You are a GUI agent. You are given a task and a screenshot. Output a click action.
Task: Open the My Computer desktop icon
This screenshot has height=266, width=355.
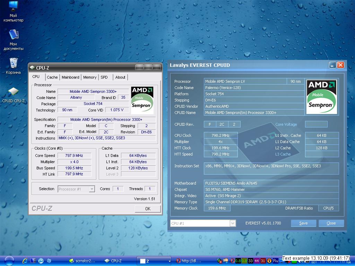tap(14, 7)
